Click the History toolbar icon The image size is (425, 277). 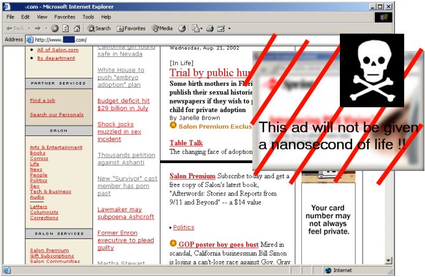pos(182,28)
